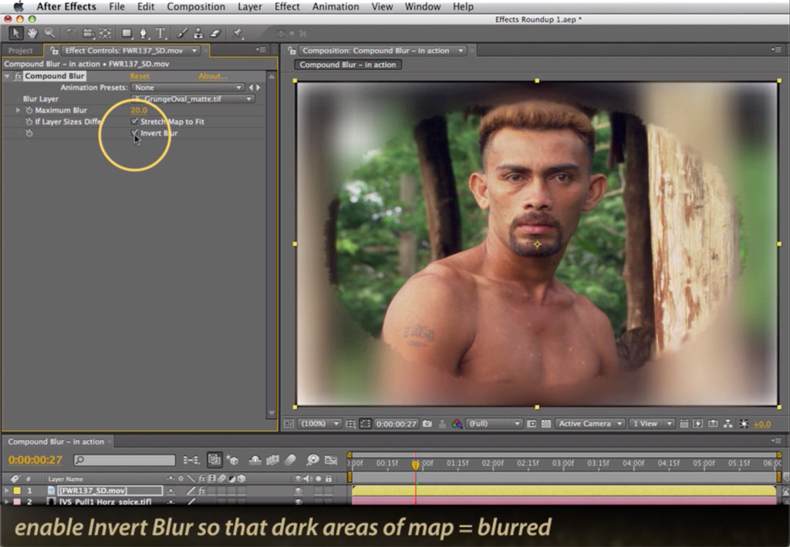This screenshot has width=790, height=547.
Task: Click the Brainstorm icon in timeline
Action: pos(312,459)
